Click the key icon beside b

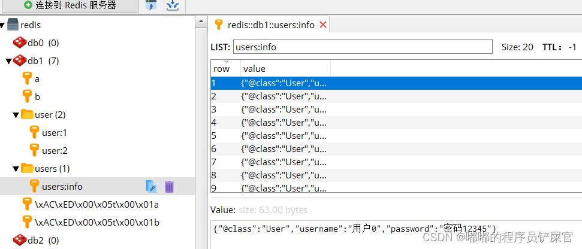tap(27, 96)
